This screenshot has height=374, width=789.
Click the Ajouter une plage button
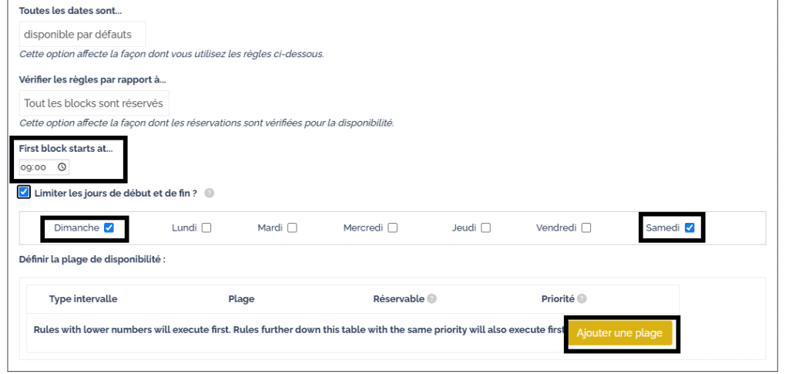pyautogui.click(x=620, y=333)
